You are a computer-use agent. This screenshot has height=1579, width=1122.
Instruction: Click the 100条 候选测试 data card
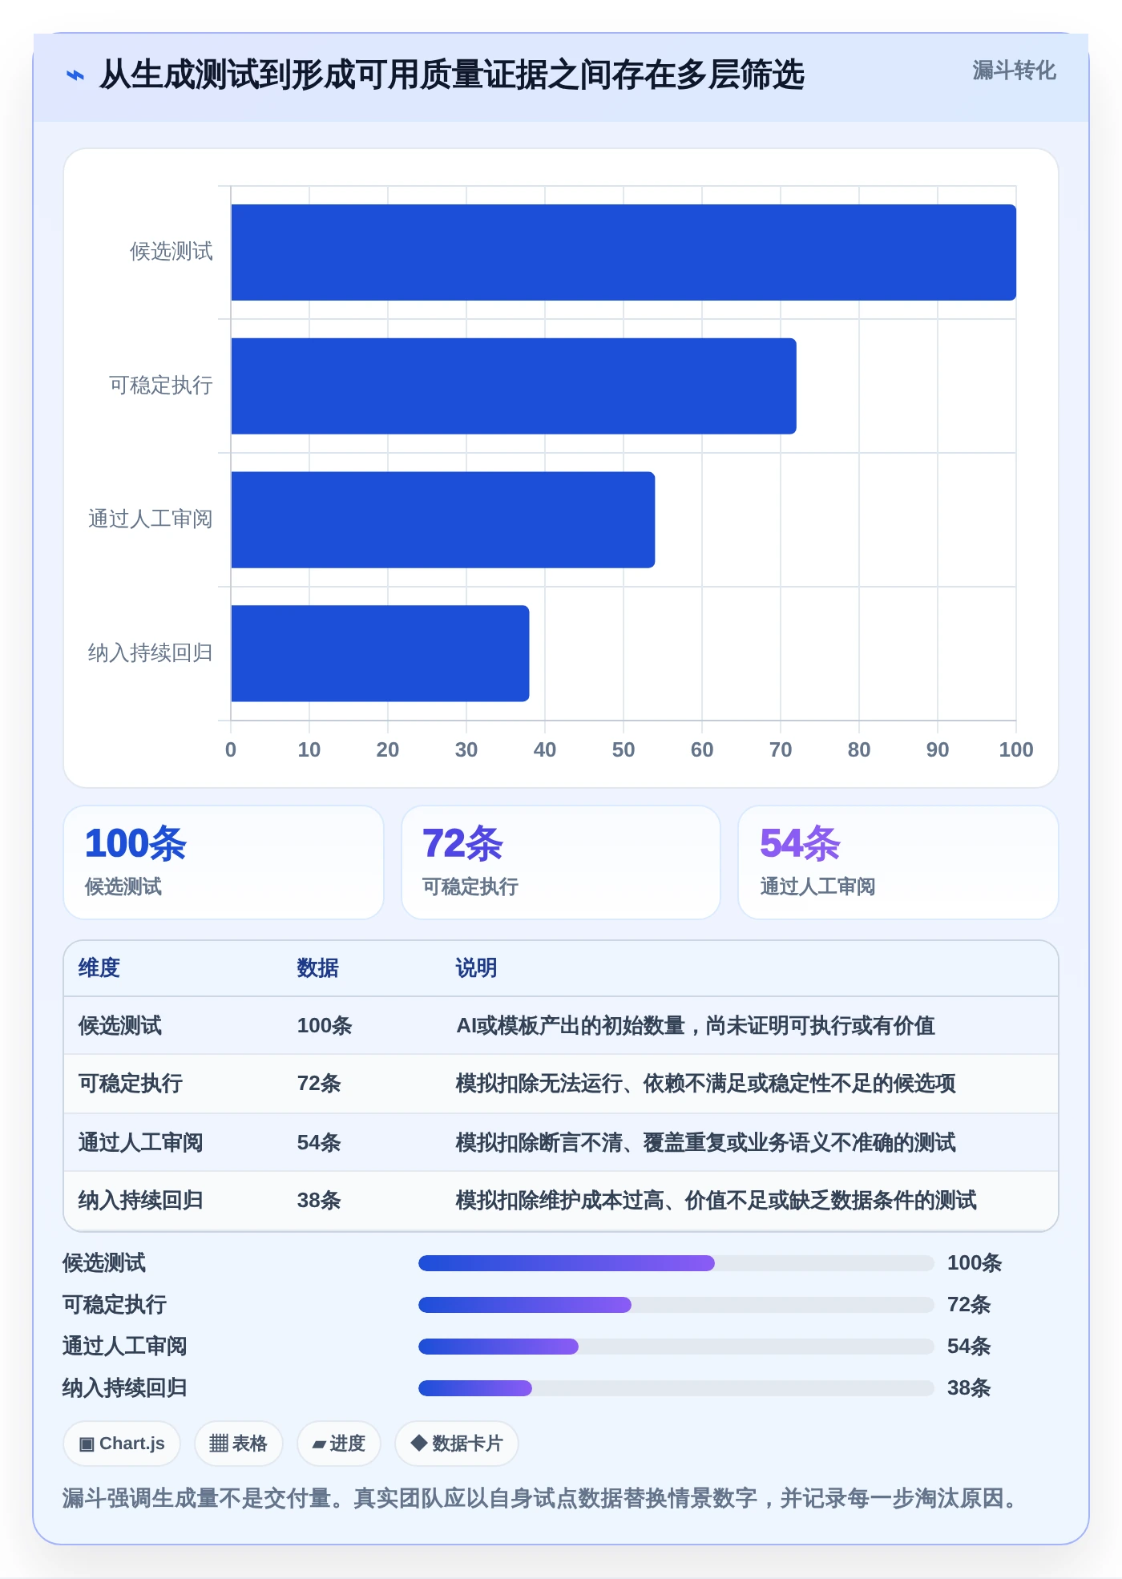(224, 862)
